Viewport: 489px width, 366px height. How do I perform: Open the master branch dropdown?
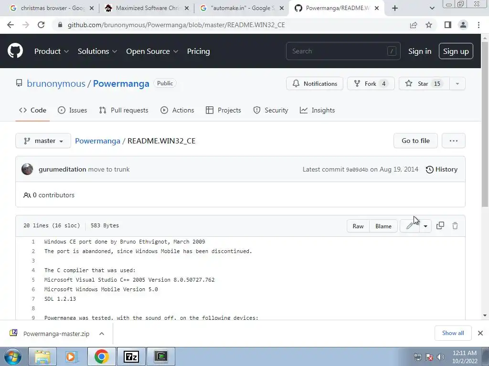(43, 141)
